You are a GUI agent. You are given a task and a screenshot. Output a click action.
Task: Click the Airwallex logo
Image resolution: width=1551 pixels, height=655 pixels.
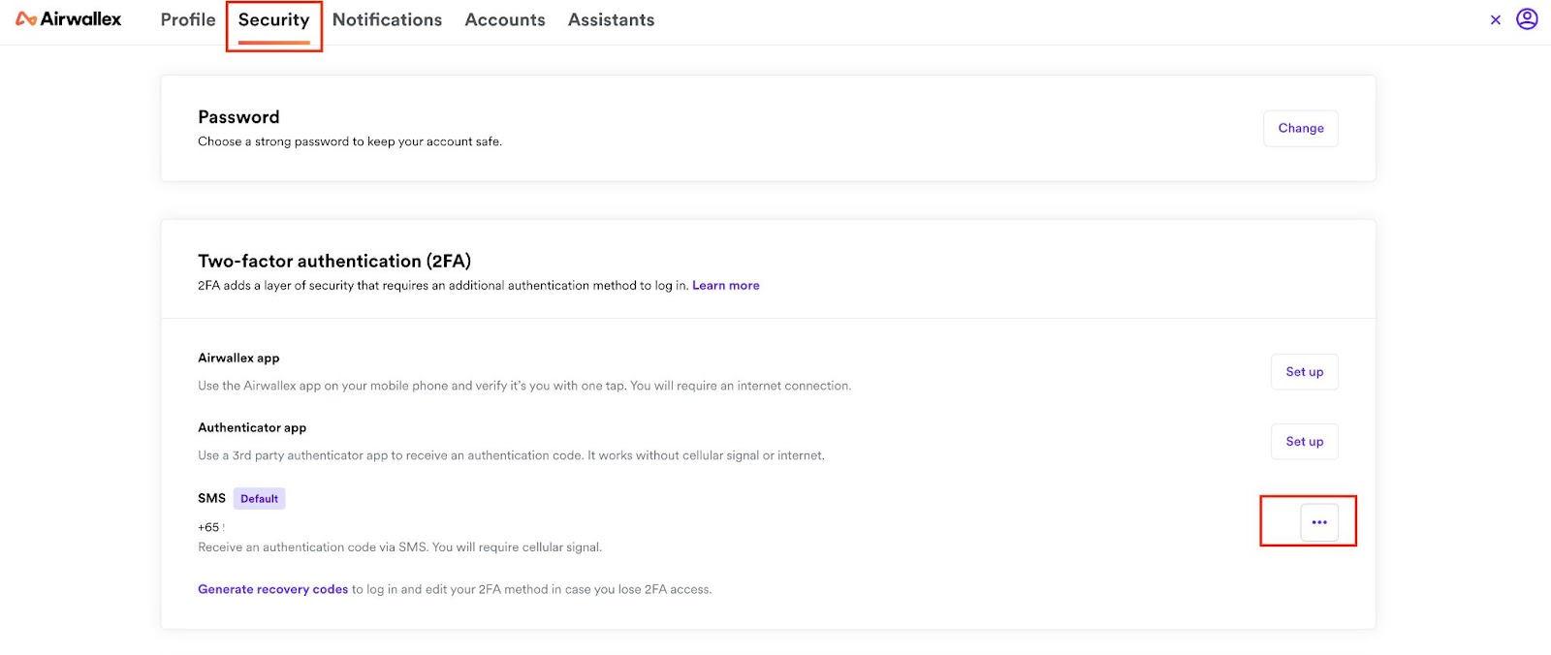[69, 19]
